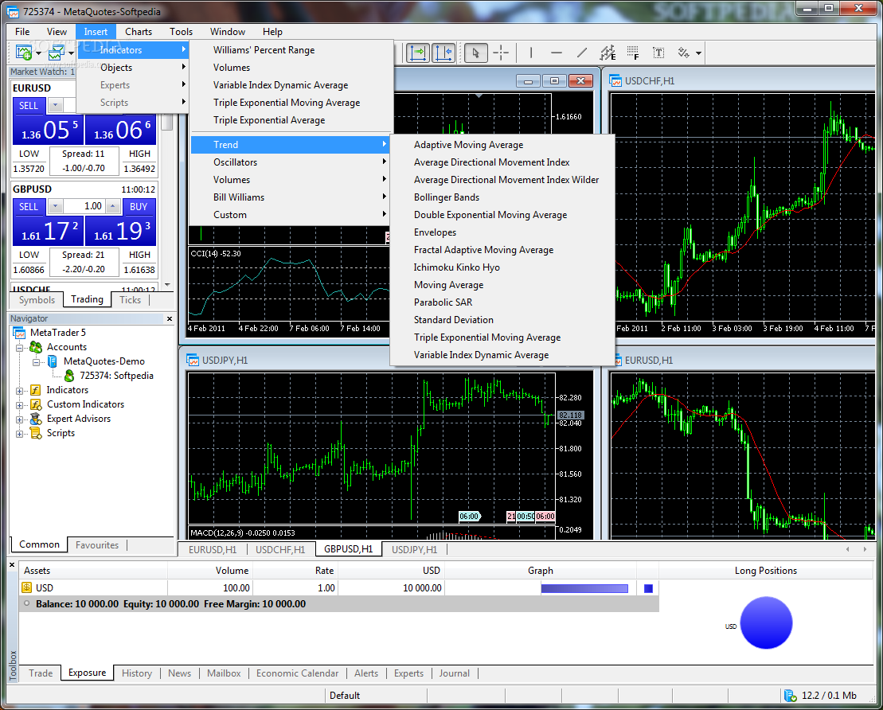
Task: Select the Fibonacci retracement tool
Action: 633,53
